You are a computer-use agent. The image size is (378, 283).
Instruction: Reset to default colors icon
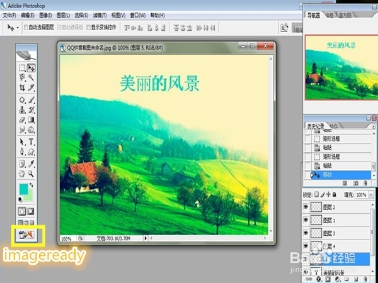[x=20, y=199]
